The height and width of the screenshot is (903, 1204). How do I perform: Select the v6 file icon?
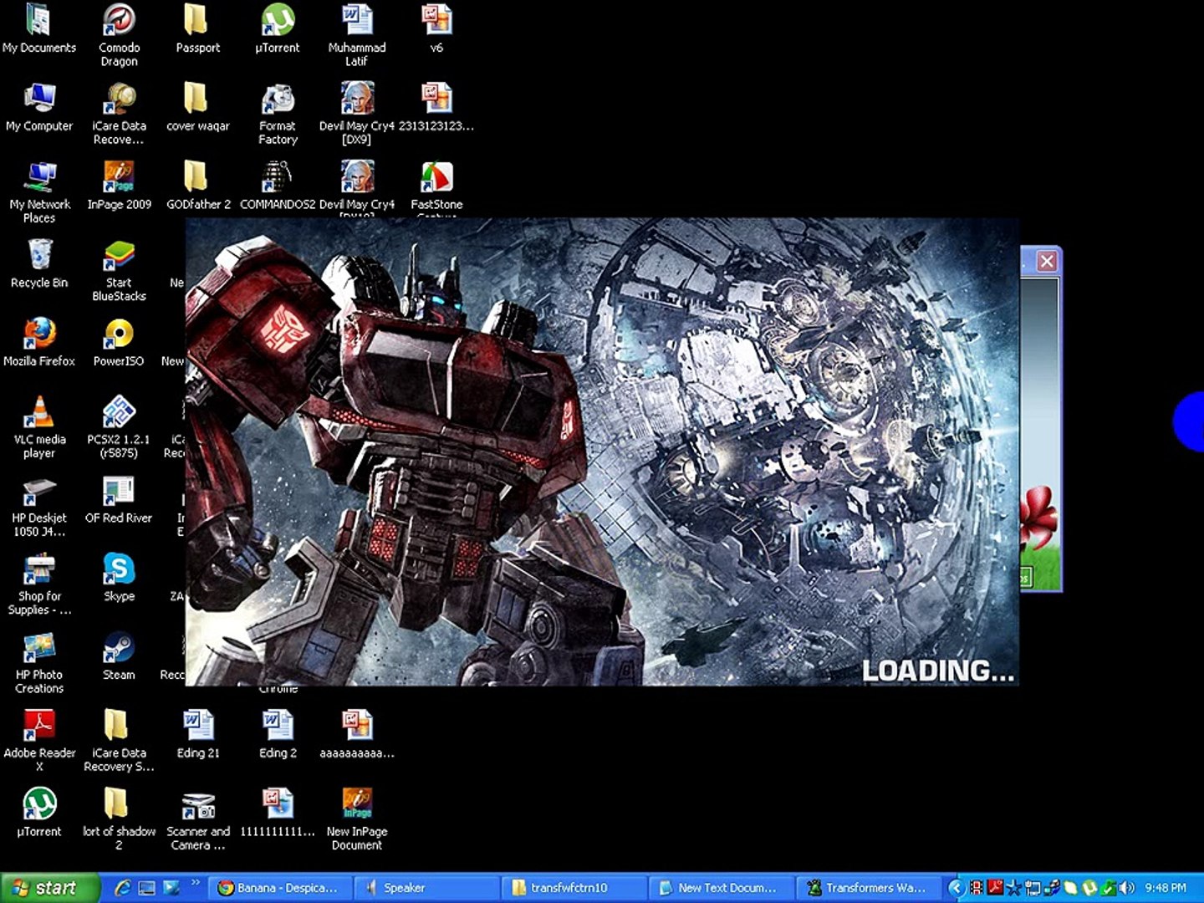(436, 28)
